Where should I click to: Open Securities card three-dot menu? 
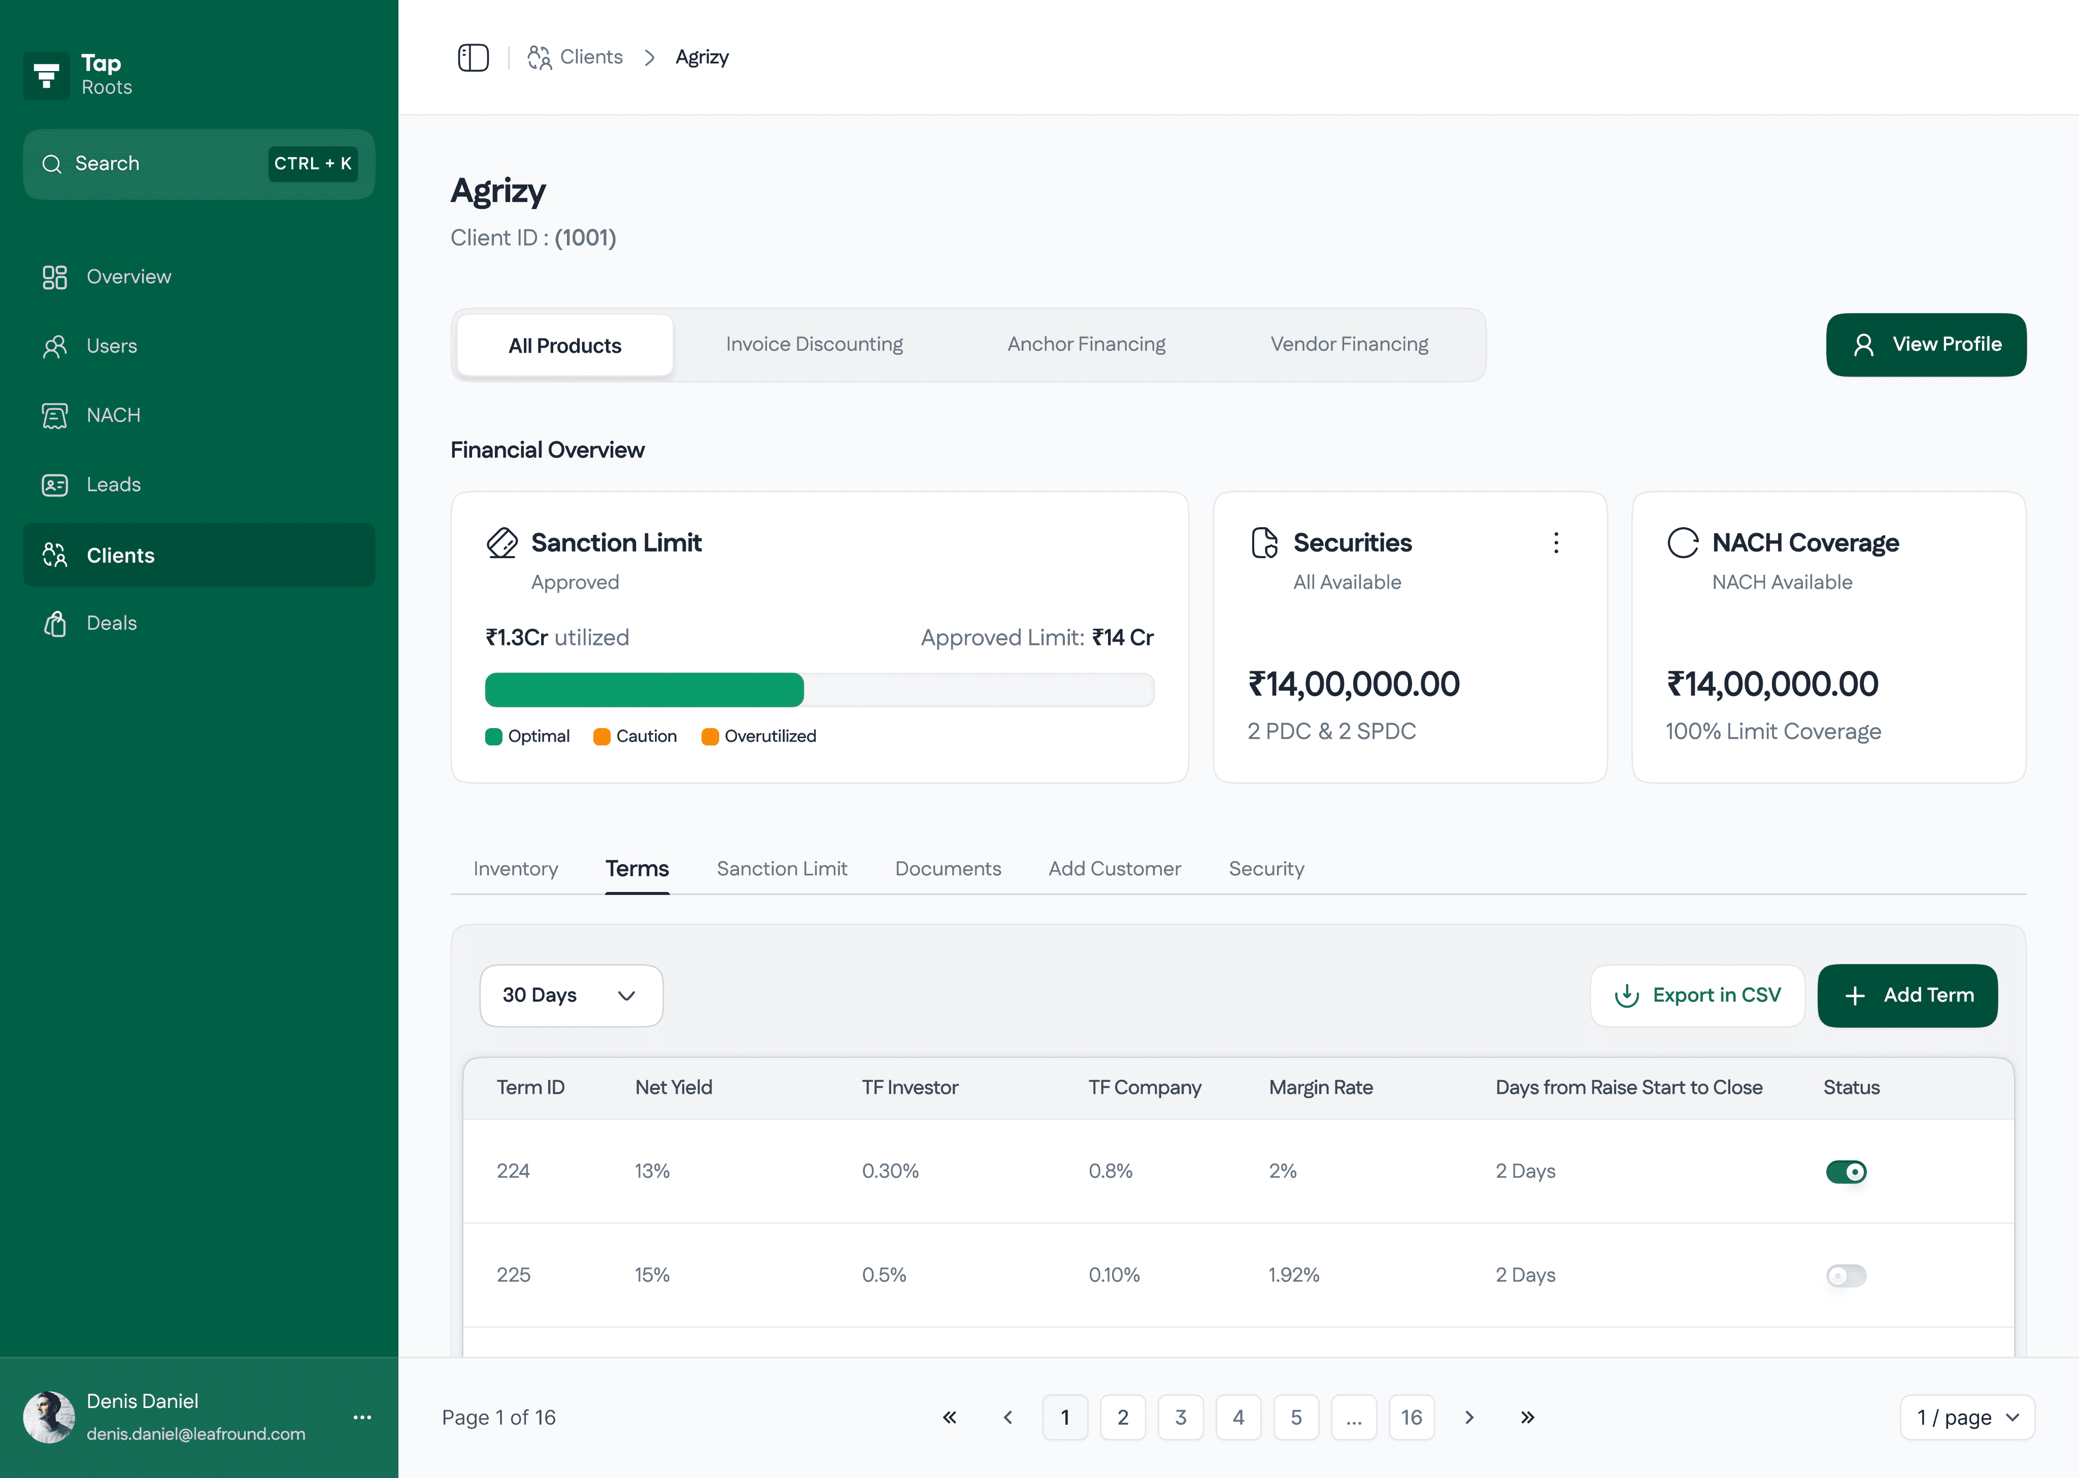pos(1556,542)
